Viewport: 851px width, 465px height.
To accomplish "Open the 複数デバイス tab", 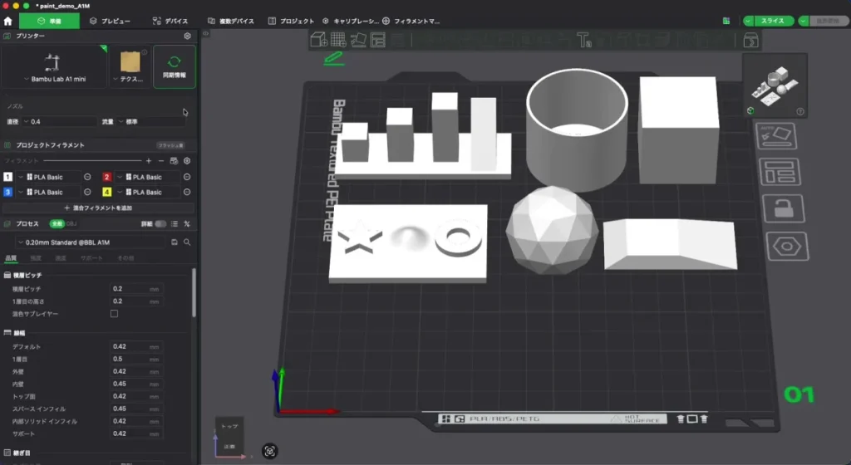I will click(231, 21).
